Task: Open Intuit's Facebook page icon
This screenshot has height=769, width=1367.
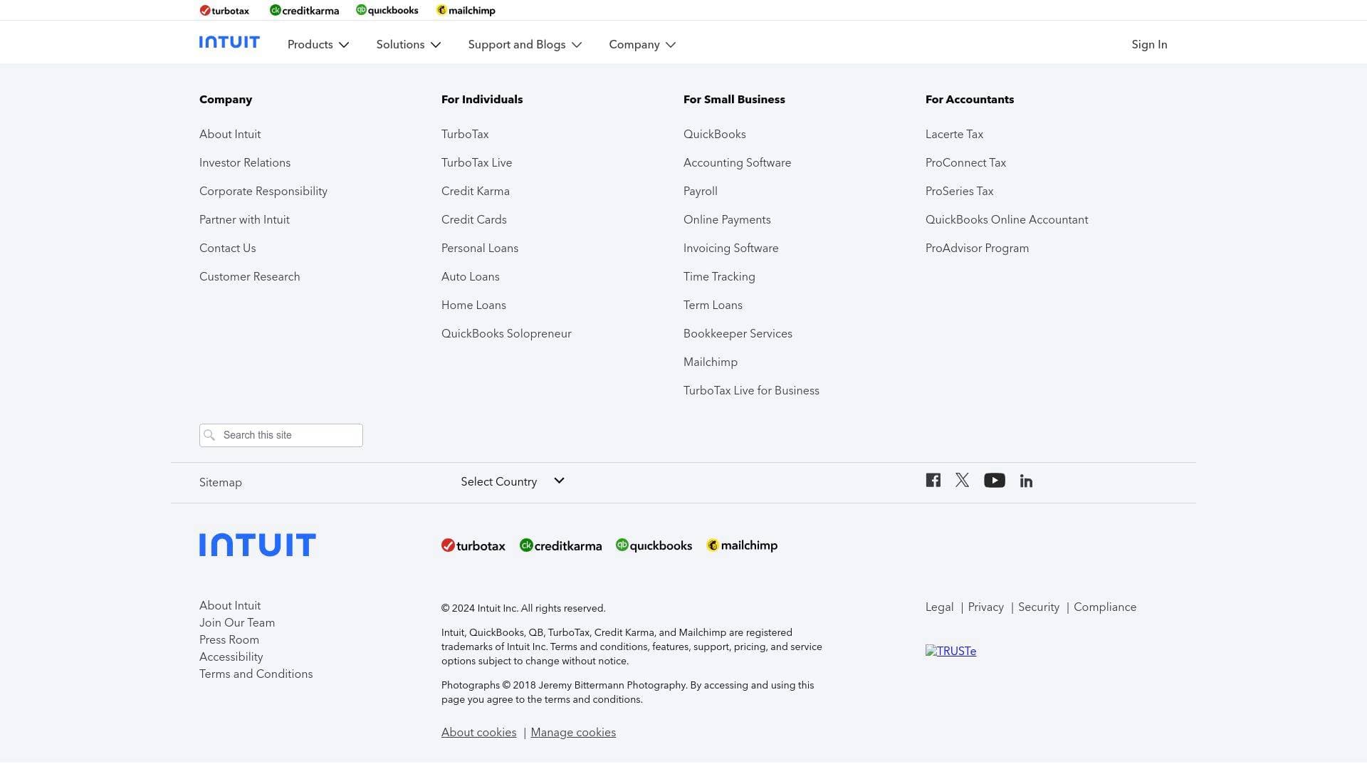Action: click(x=933, y=480)
